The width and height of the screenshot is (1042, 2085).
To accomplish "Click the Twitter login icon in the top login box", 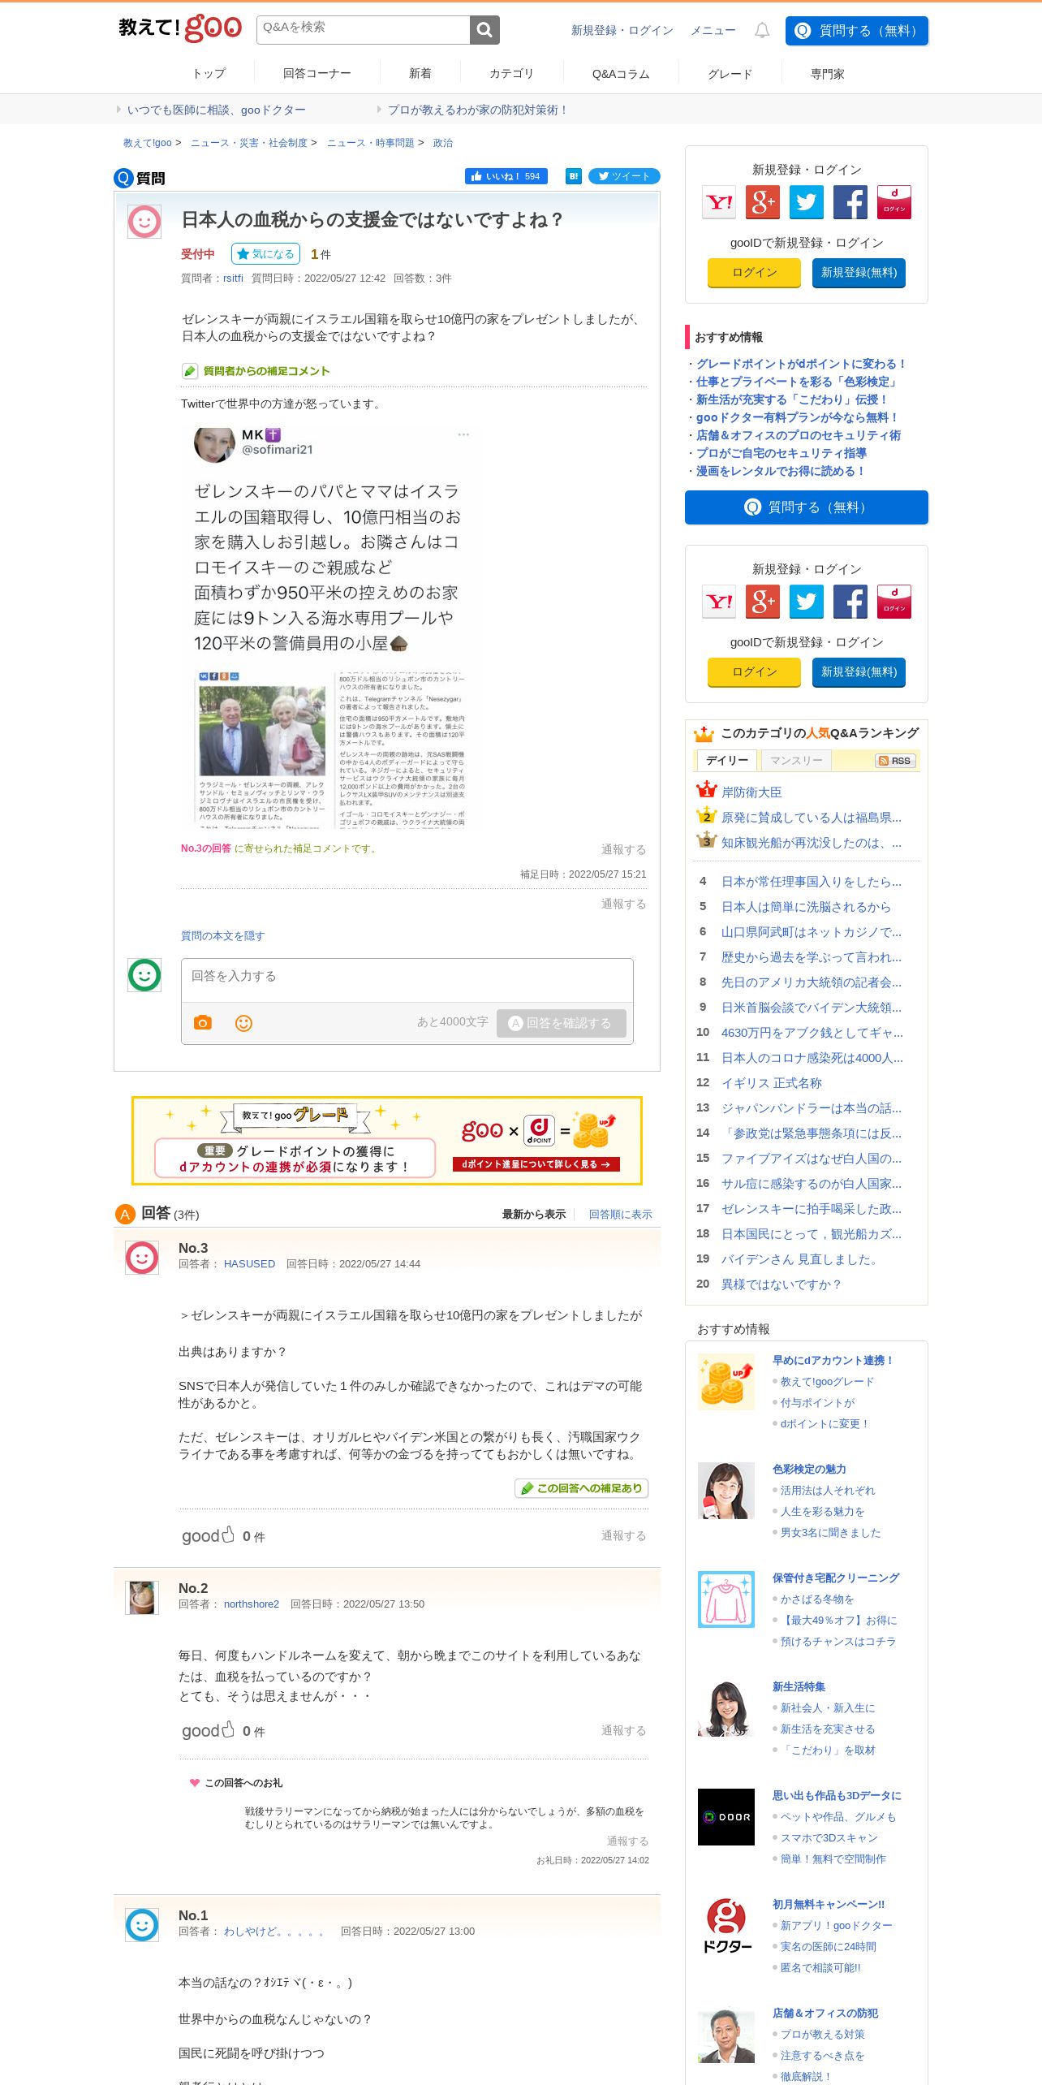I will [x=807, y=202].
